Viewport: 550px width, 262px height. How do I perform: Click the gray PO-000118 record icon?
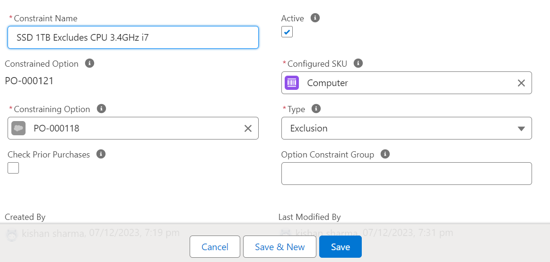click(x=18, y=128)
